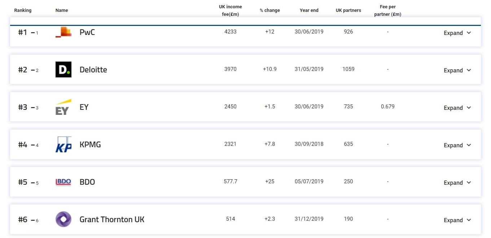
Task: Open the BDO firm name link
Action: tap(87, 182)
